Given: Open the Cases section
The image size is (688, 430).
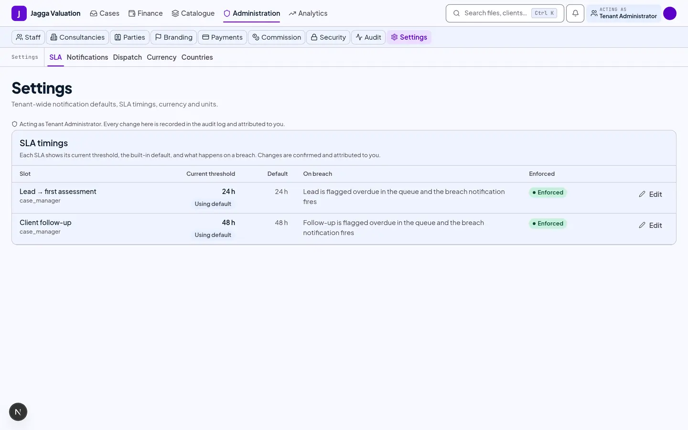Looking at the screenshot, I should coord(105,13).
